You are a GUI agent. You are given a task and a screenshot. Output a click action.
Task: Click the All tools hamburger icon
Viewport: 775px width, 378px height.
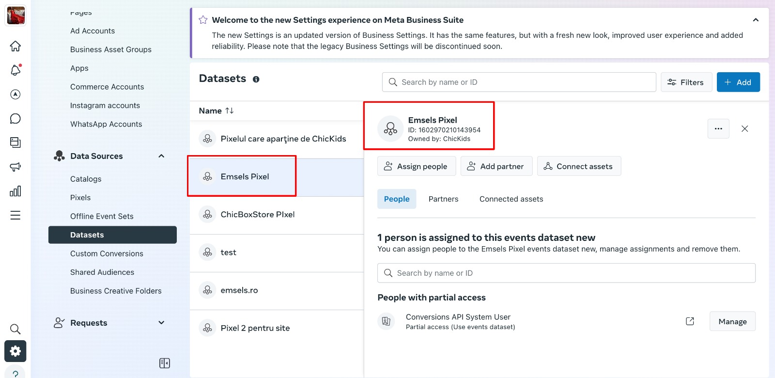click(x=15, y=215)
